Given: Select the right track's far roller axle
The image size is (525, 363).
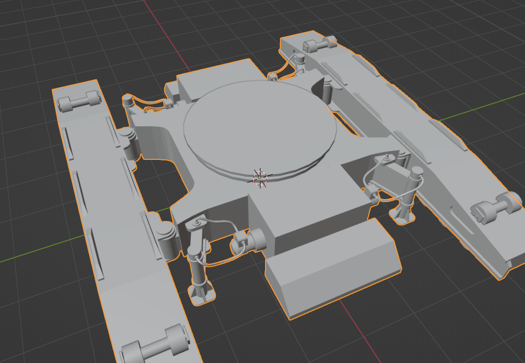Looking at the screenshot, I should (x=319, y=44).
